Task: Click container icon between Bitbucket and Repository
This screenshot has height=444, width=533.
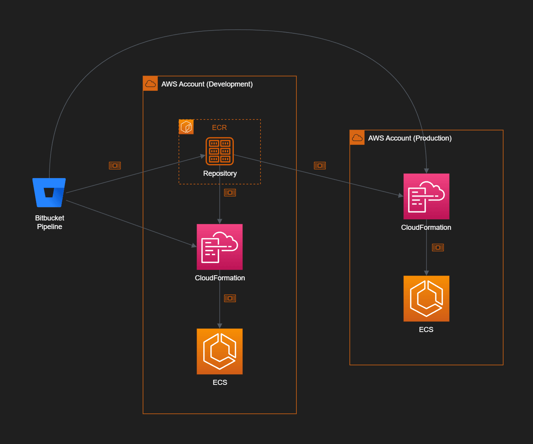Action: tap(115, 166)
